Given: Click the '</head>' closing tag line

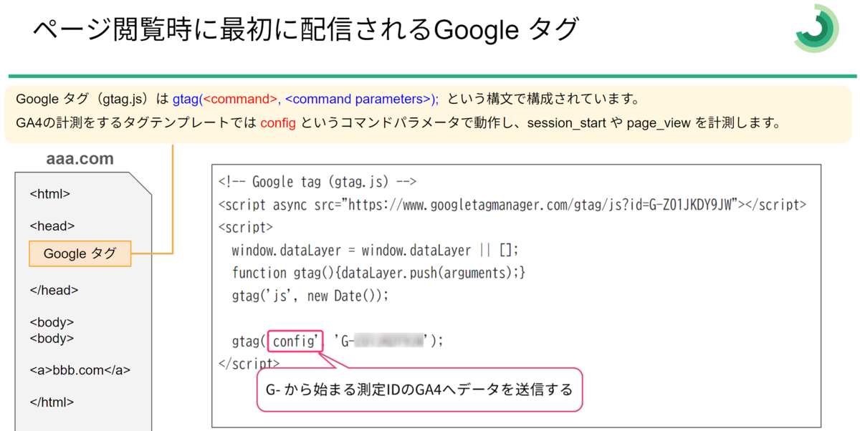Looking at the screenshot, I should [54, 290].
